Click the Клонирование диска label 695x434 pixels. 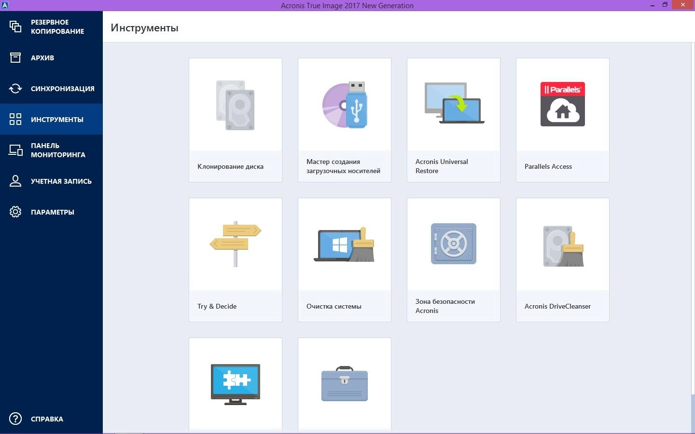pyautogui.click(x=230, y=166)
